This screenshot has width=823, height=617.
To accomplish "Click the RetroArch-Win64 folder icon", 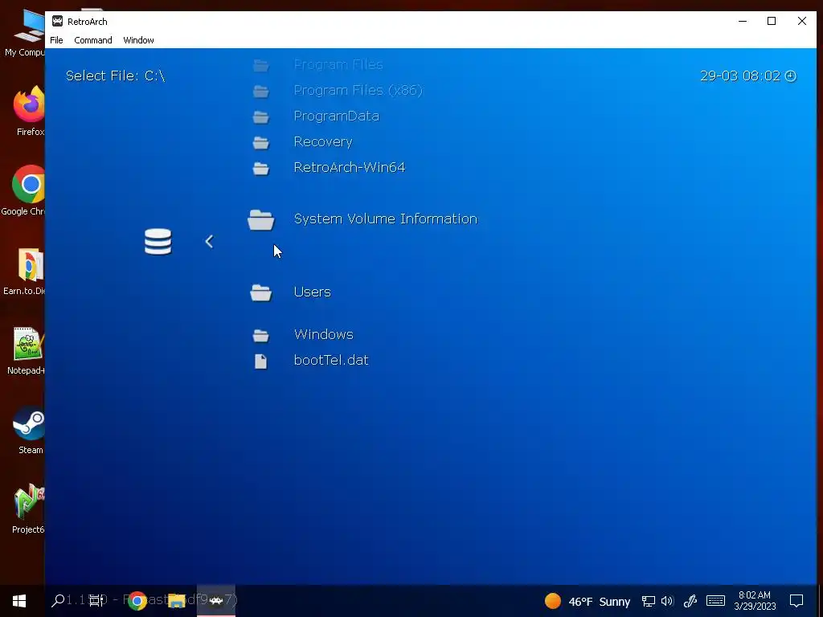I will pyautogui.click(x=261, y=168).
